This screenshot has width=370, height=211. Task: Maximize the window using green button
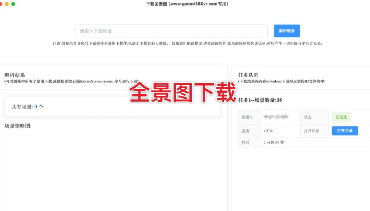tap(13, 4)
